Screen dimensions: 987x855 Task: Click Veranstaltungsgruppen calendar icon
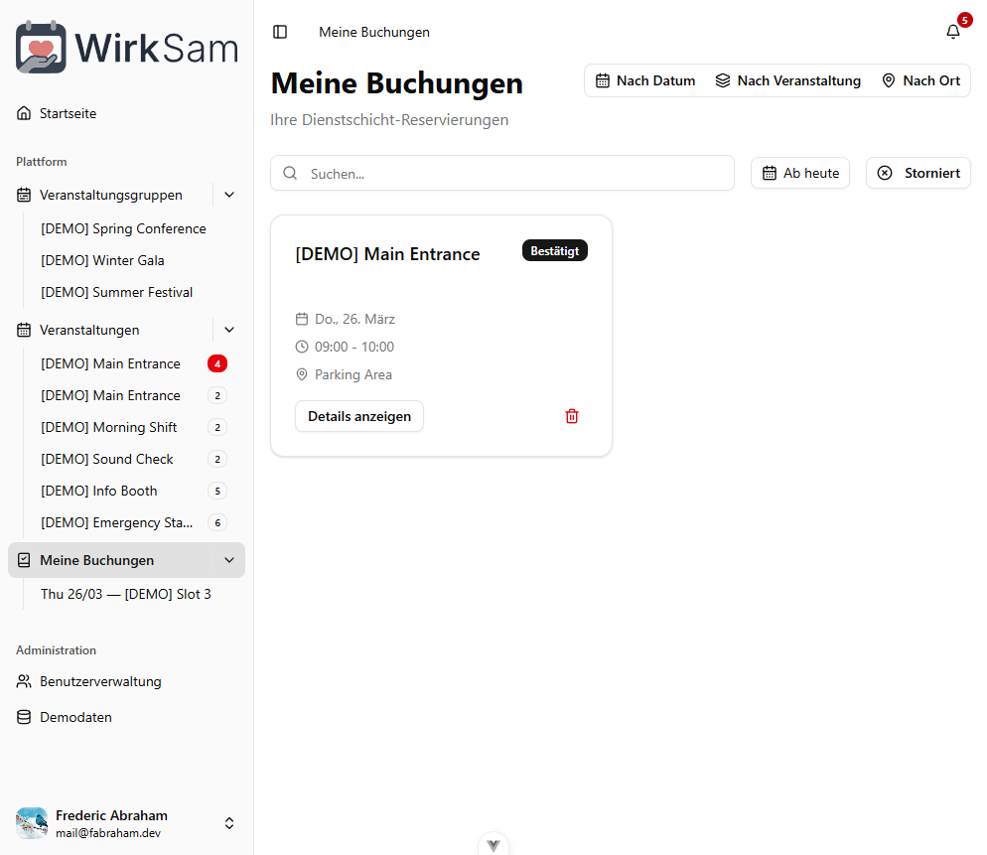pos(24,196)
